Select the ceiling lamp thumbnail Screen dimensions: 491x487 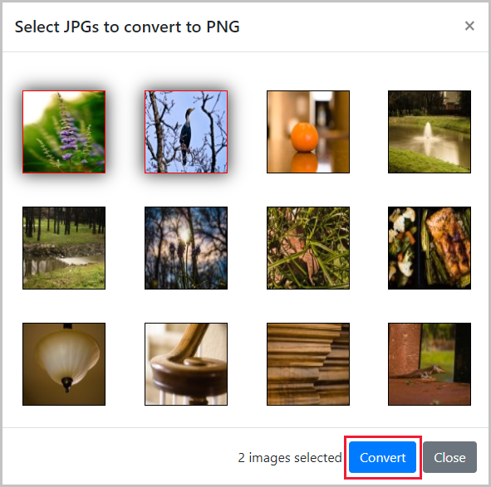click(64, 364)
